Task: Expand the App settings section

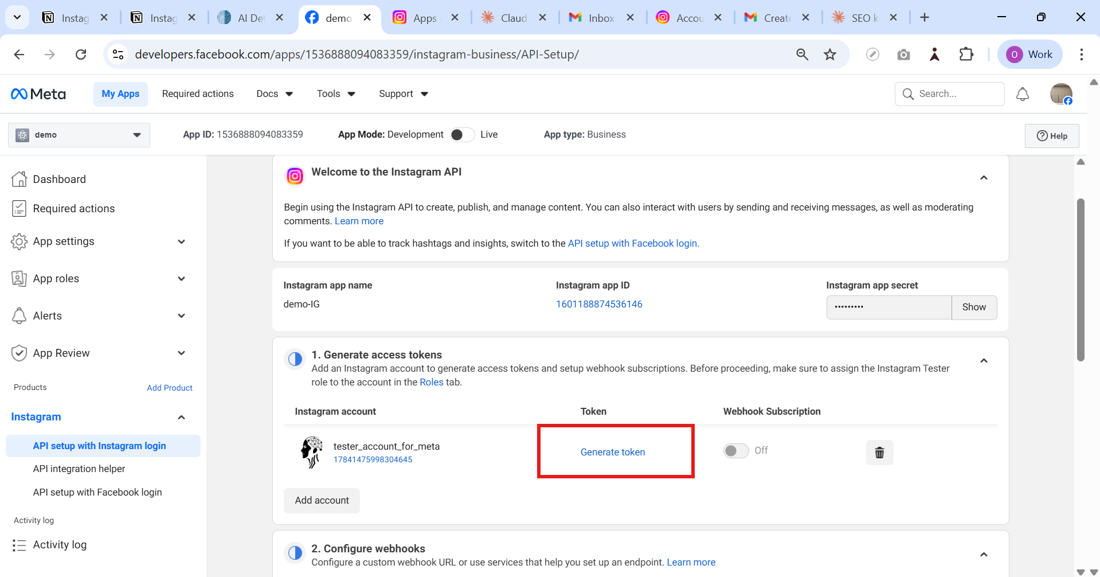Action: (x=181, y=241)
